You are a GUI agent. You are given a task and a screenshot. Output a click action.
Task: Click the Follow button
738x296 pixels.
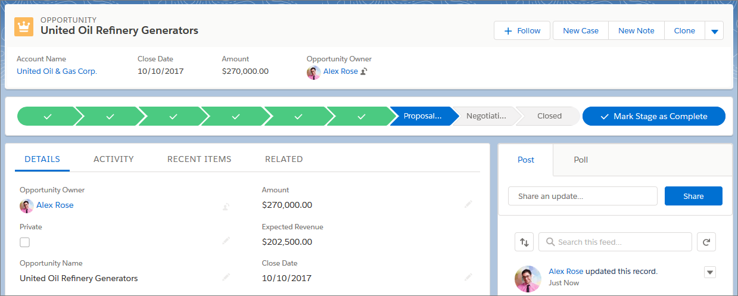[x=522, y=31]
